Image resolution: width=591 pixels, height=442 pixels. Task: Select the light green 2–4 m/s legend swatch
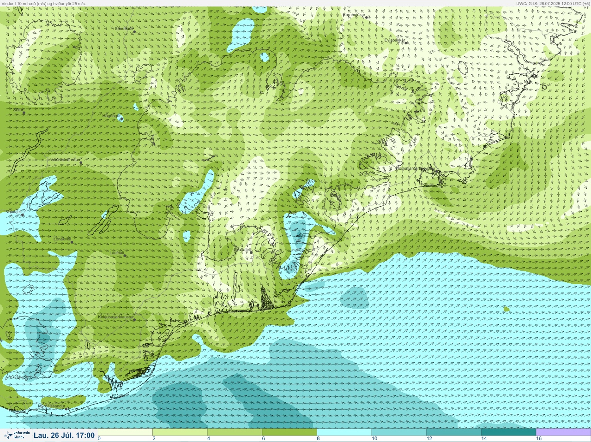tap(180, 432)
